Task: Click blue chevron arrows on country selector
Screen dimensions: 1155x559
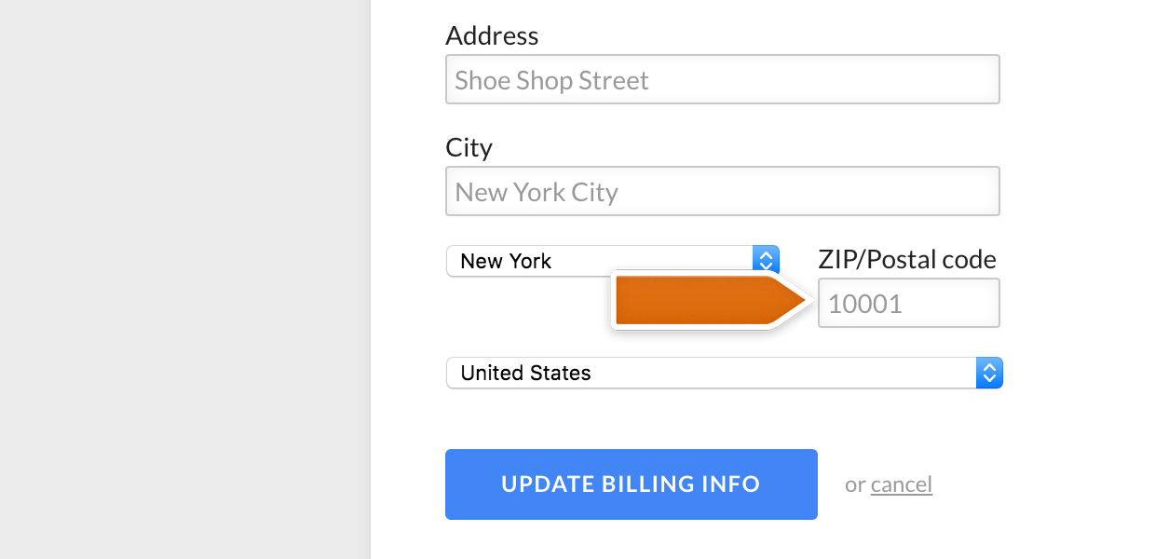Action: [989, 373]
